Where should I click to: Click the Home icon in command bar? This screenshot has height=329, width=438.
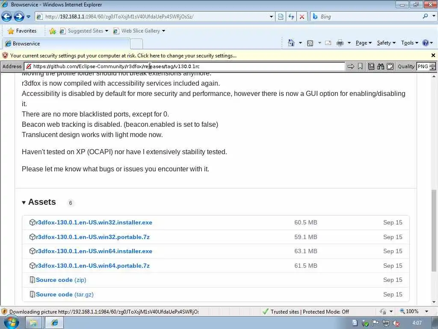click(x=291, y=43)
